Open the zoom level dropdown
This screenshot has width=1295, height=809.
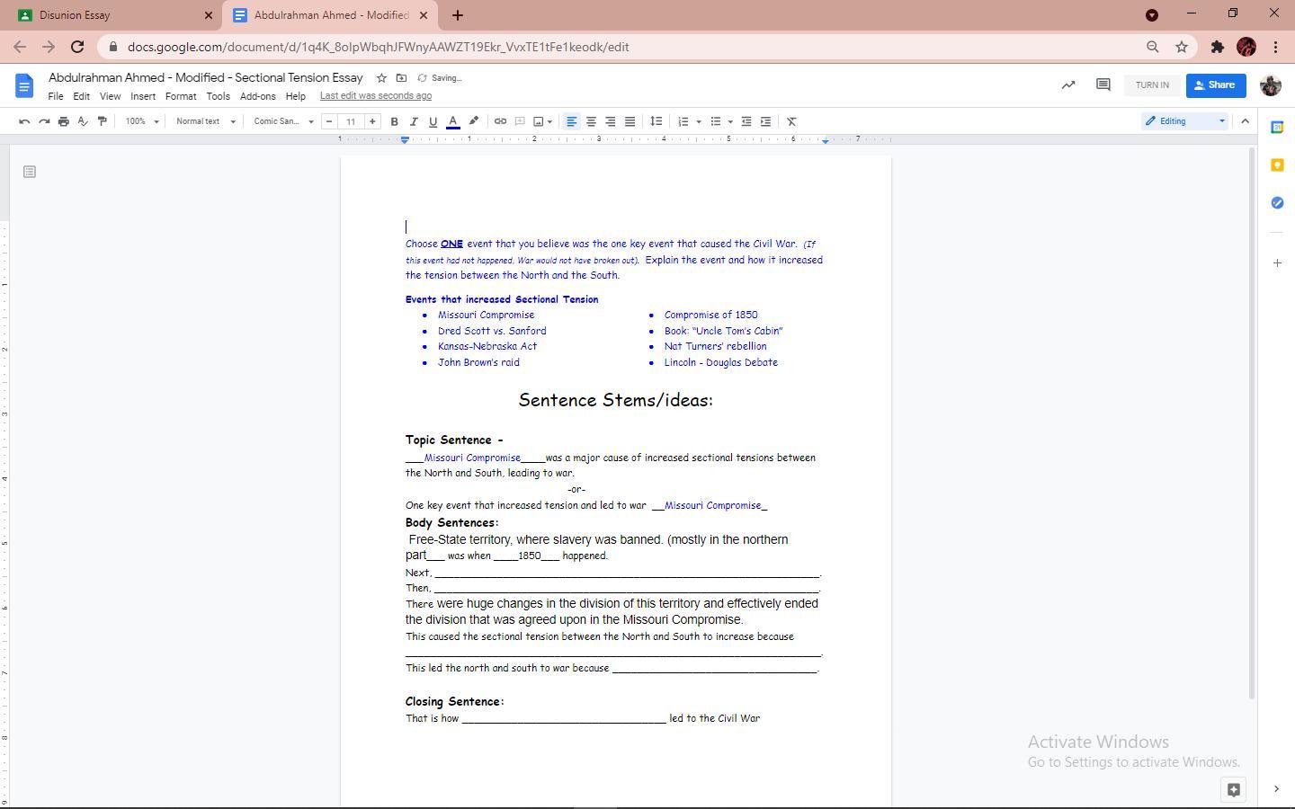click(142, 121)
